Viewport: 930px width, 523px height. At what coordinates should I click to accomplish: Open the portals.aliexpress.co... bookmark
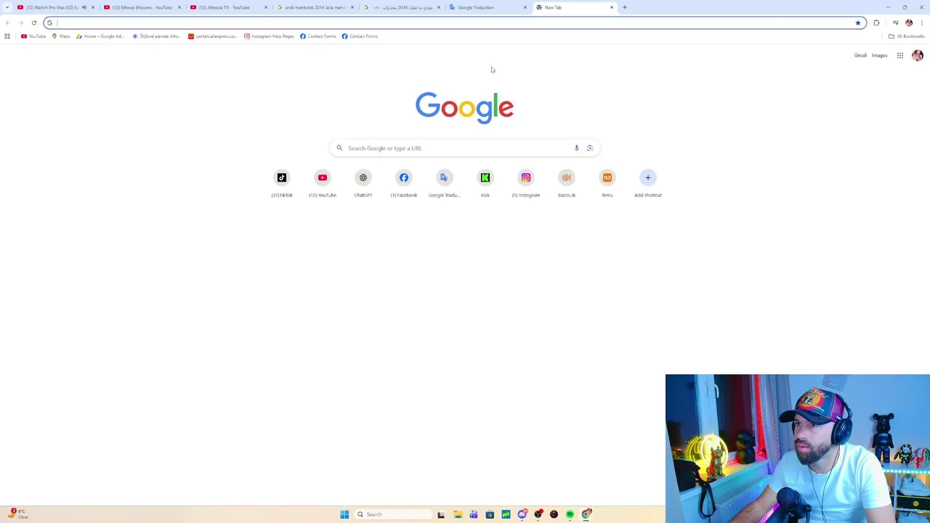point(213,36)
